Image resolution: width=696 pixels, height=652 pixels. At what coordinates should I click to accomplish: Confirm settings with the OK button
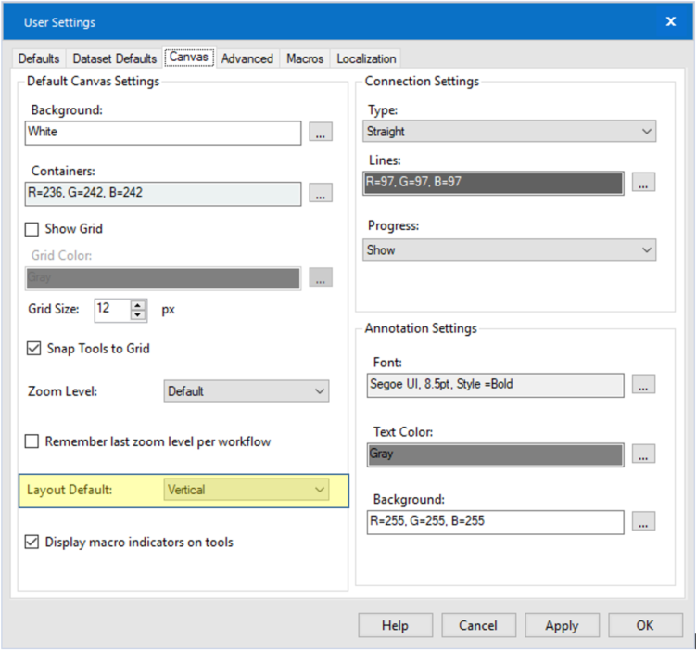[645, 625]
